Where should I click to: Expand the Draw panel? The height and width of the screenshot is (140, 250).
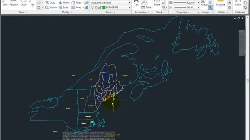tap(22, 12)
